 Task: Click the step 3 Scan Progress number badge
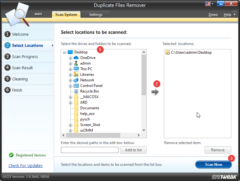tap(7, 57)
